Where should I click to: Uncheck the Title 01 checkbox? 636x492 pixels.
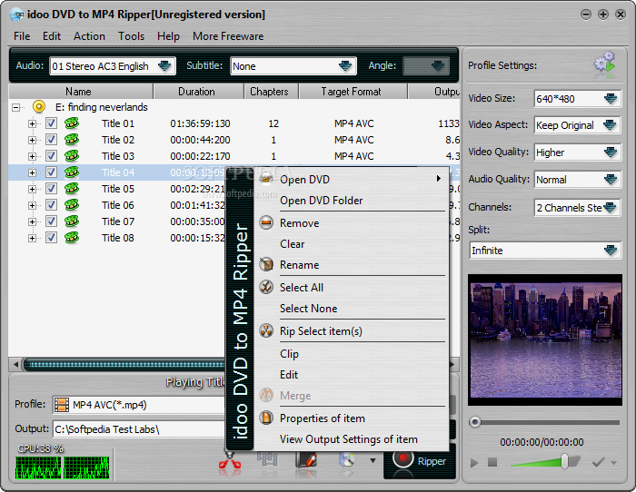51,123
